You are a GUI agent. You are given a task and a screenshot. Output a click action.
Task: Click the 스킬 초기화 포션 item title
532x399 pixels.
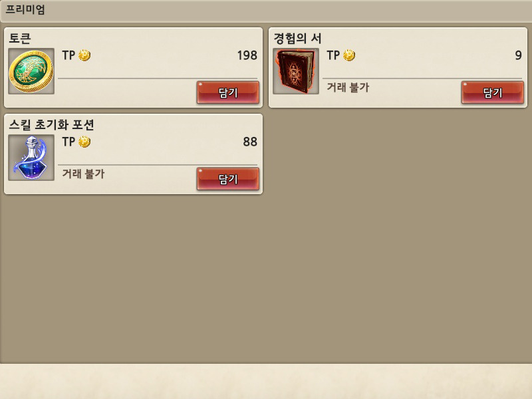[52, 124]
